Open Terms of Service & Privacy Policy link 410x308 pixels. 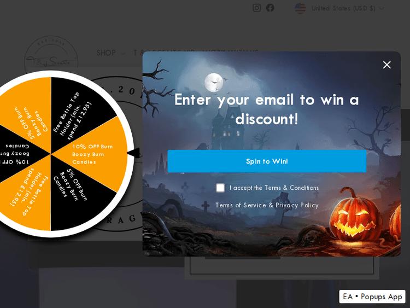coord(267,205)
